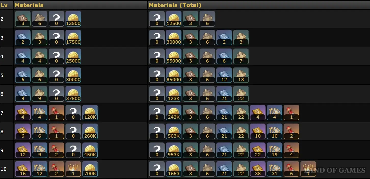Click the crown icon in Lv 10 Materials column

coord(73,169)
